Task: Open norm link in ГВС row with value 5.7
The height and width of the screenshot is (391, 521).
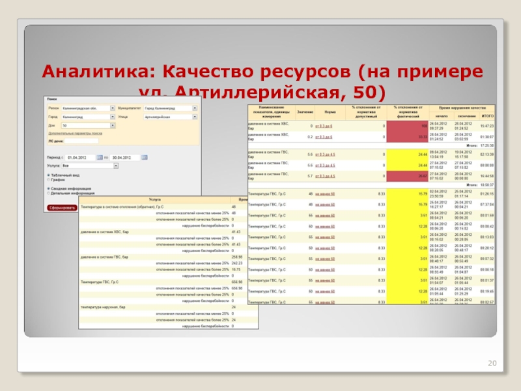Action: coord(325,176)
